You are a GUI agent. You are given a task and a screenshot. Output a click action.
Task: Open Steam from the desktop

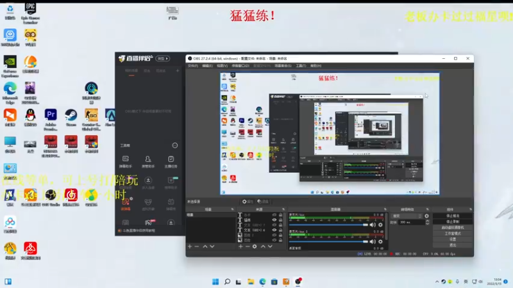click(71, 118)
